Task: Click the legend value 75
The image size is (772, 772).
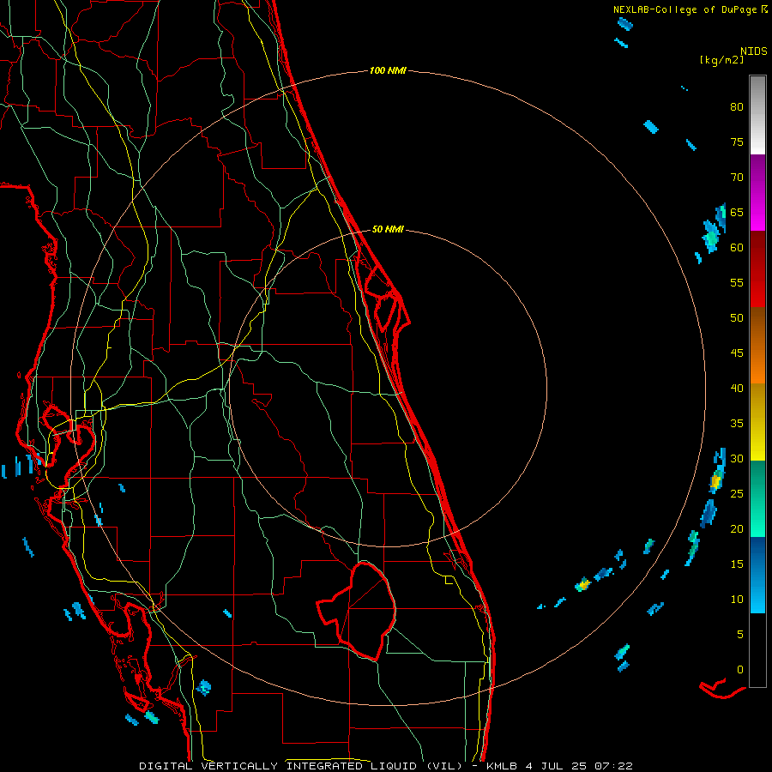Action: tap(737, 142)
